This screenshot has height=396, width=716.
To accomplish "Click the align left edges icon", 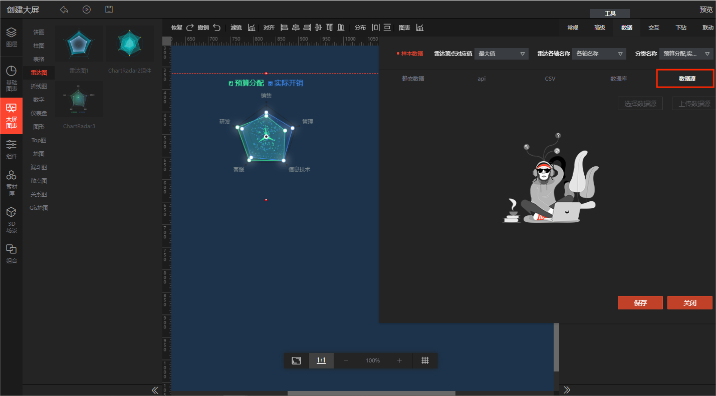I will click(284, 28).
